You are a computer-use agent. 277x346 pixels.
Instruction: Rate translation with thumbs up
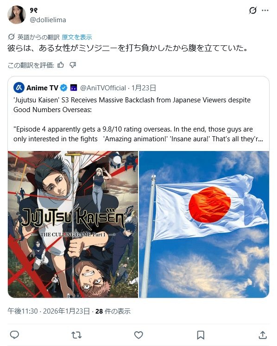click(x=61, y=65)
